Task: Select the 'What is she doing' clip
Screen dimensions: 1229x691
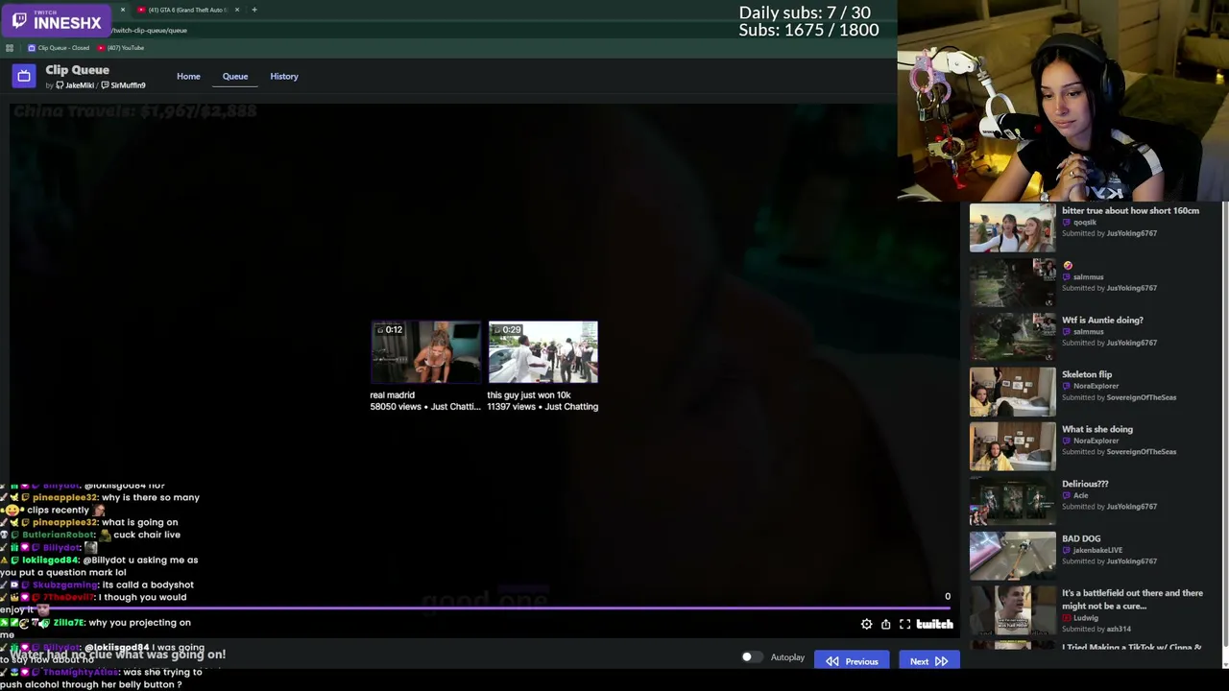Action: click(x=1012, y=447)
